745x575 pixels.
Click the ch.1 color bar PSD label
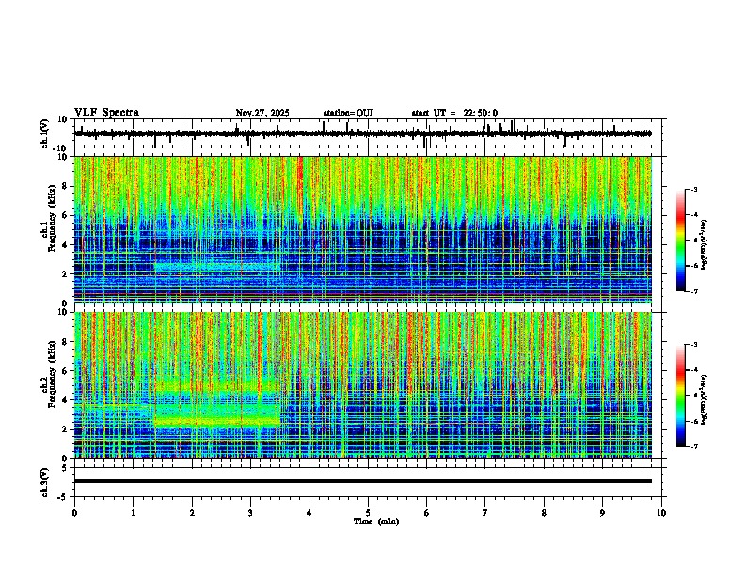(705, 245)
